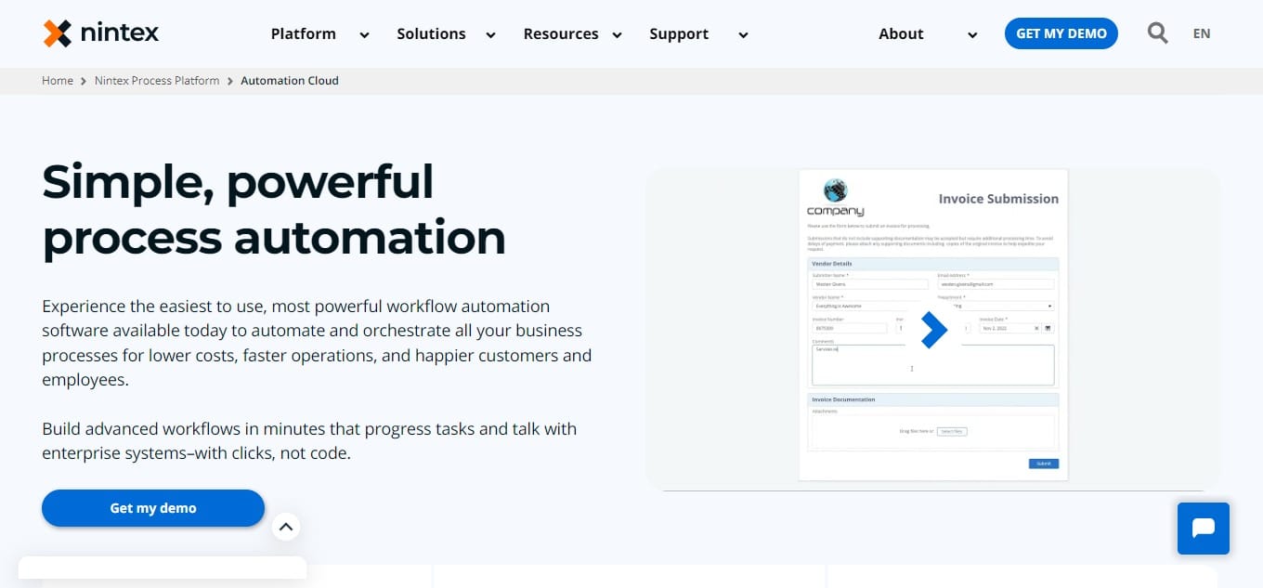Screen dimensions: 1263x588
Task: Click the blue Nintex chevron in the hero image
Action: (934, 330)
